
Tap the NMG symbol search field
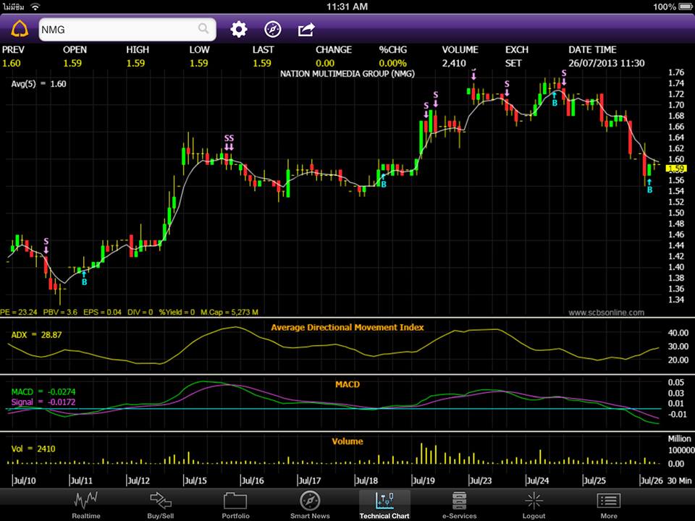click(x=116, y=30)
